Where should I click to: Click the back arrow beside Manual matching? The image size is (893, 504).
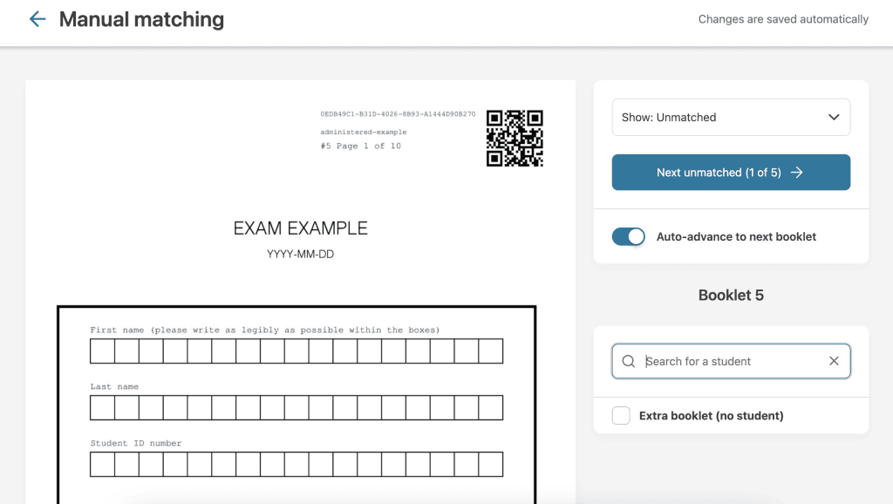click(37, 19)
